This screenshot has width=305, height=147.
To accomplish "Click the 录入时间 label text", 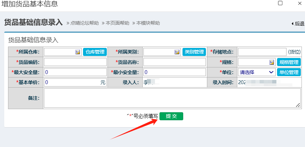I will pyautogui.click(x=223, y=82).
